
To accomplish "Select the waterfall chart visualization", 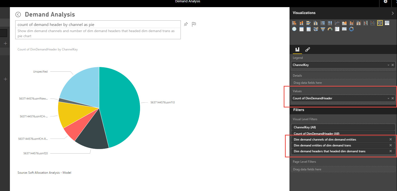I will point(366,23).
